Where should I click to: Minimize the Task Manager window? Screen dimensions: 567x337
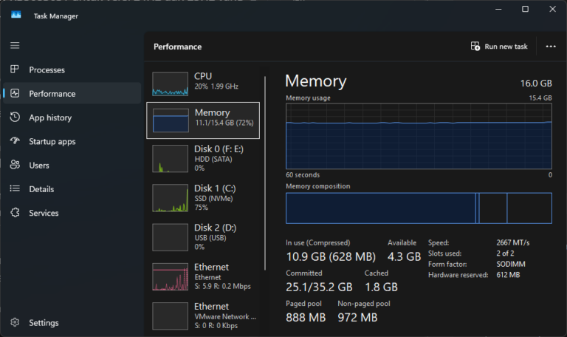click(x=498, y=9)
